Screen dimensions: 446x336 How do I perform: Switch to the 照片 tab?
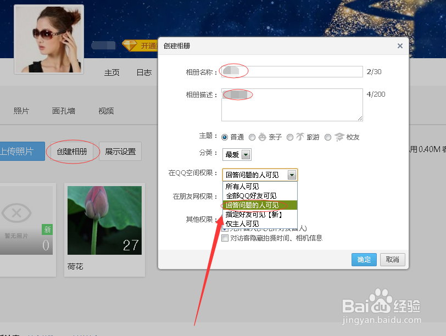[x=21, y=111]
